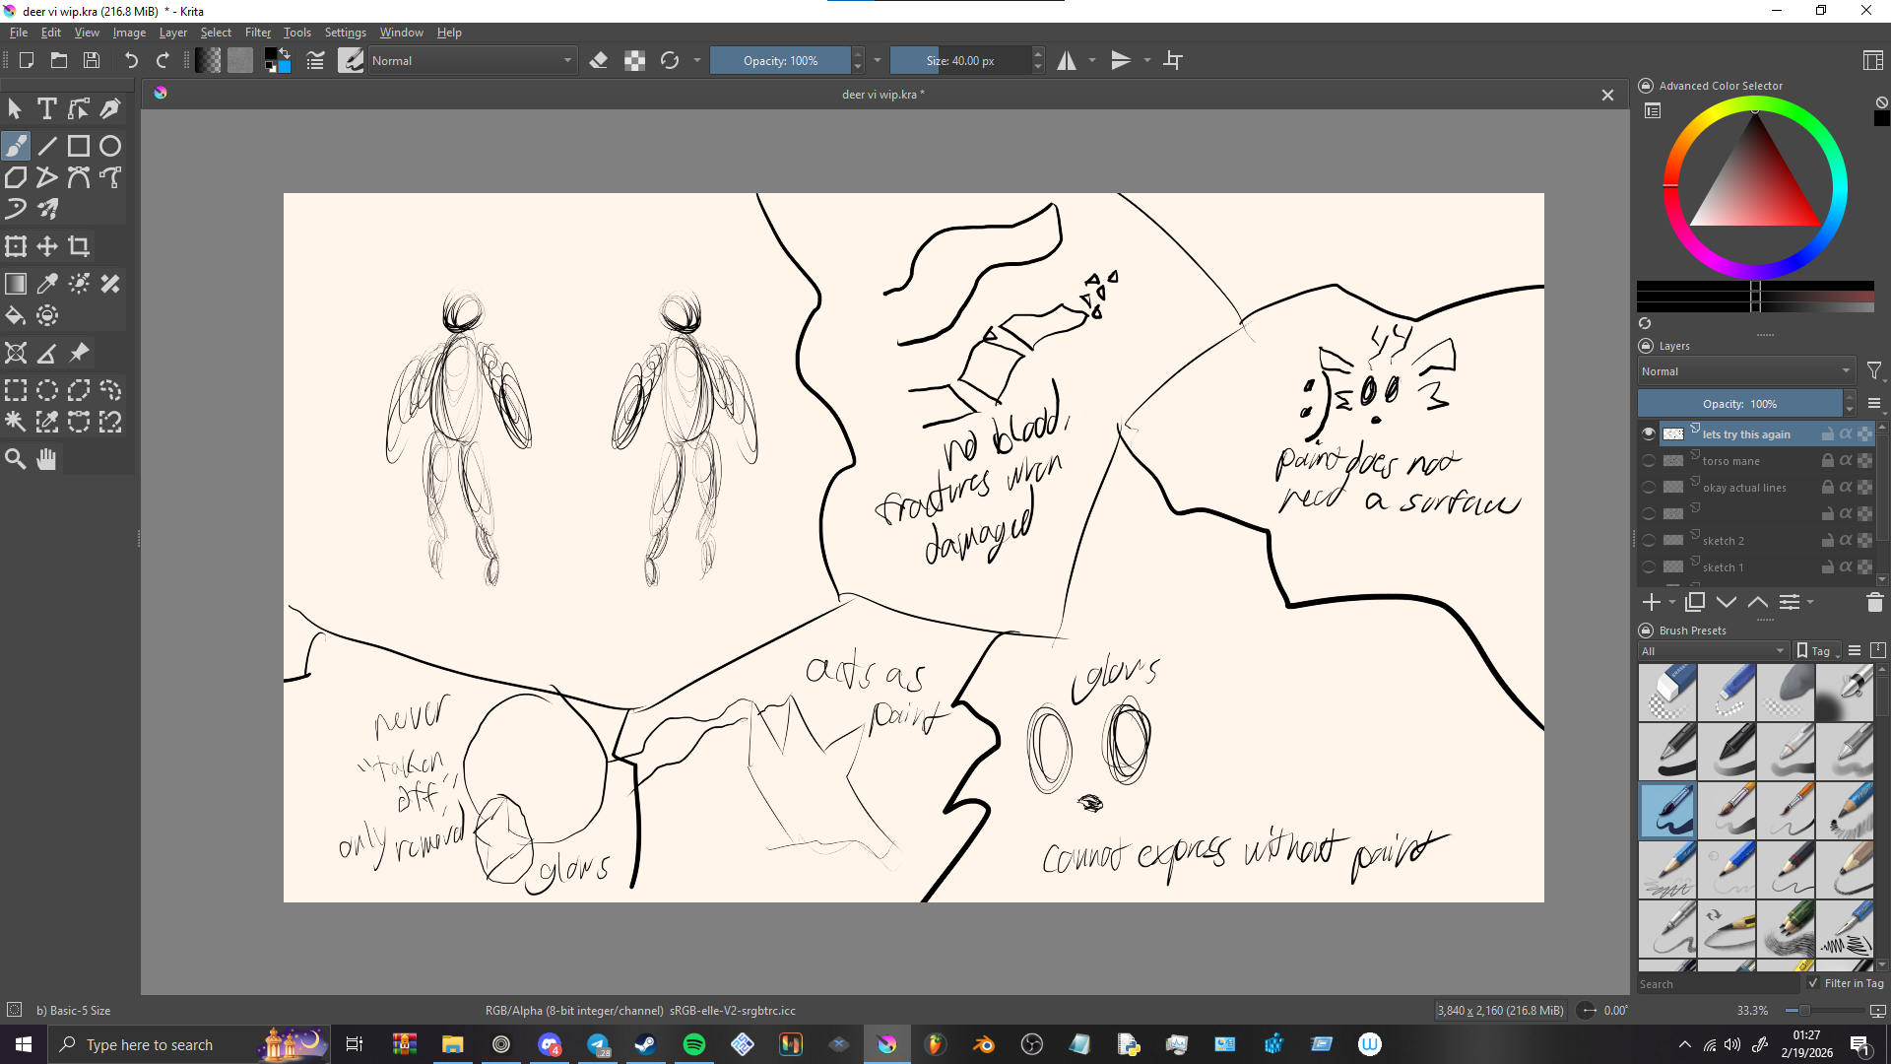Toggle the Filter in Tag checkbox
This screenshot has width=1891, height=1064.
click(x=1813, y=983)
